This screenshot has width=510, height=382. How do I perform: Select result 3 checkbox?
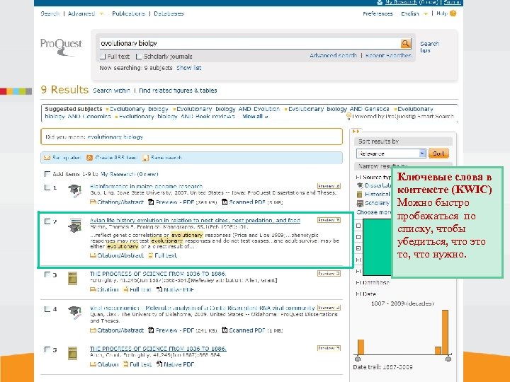coord(47,274)
